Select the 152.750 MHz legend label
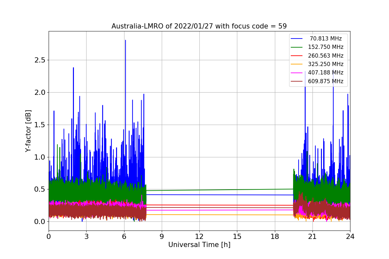This screenshot has height=259, width=389. pyautogui.click(x=326, y=47)
